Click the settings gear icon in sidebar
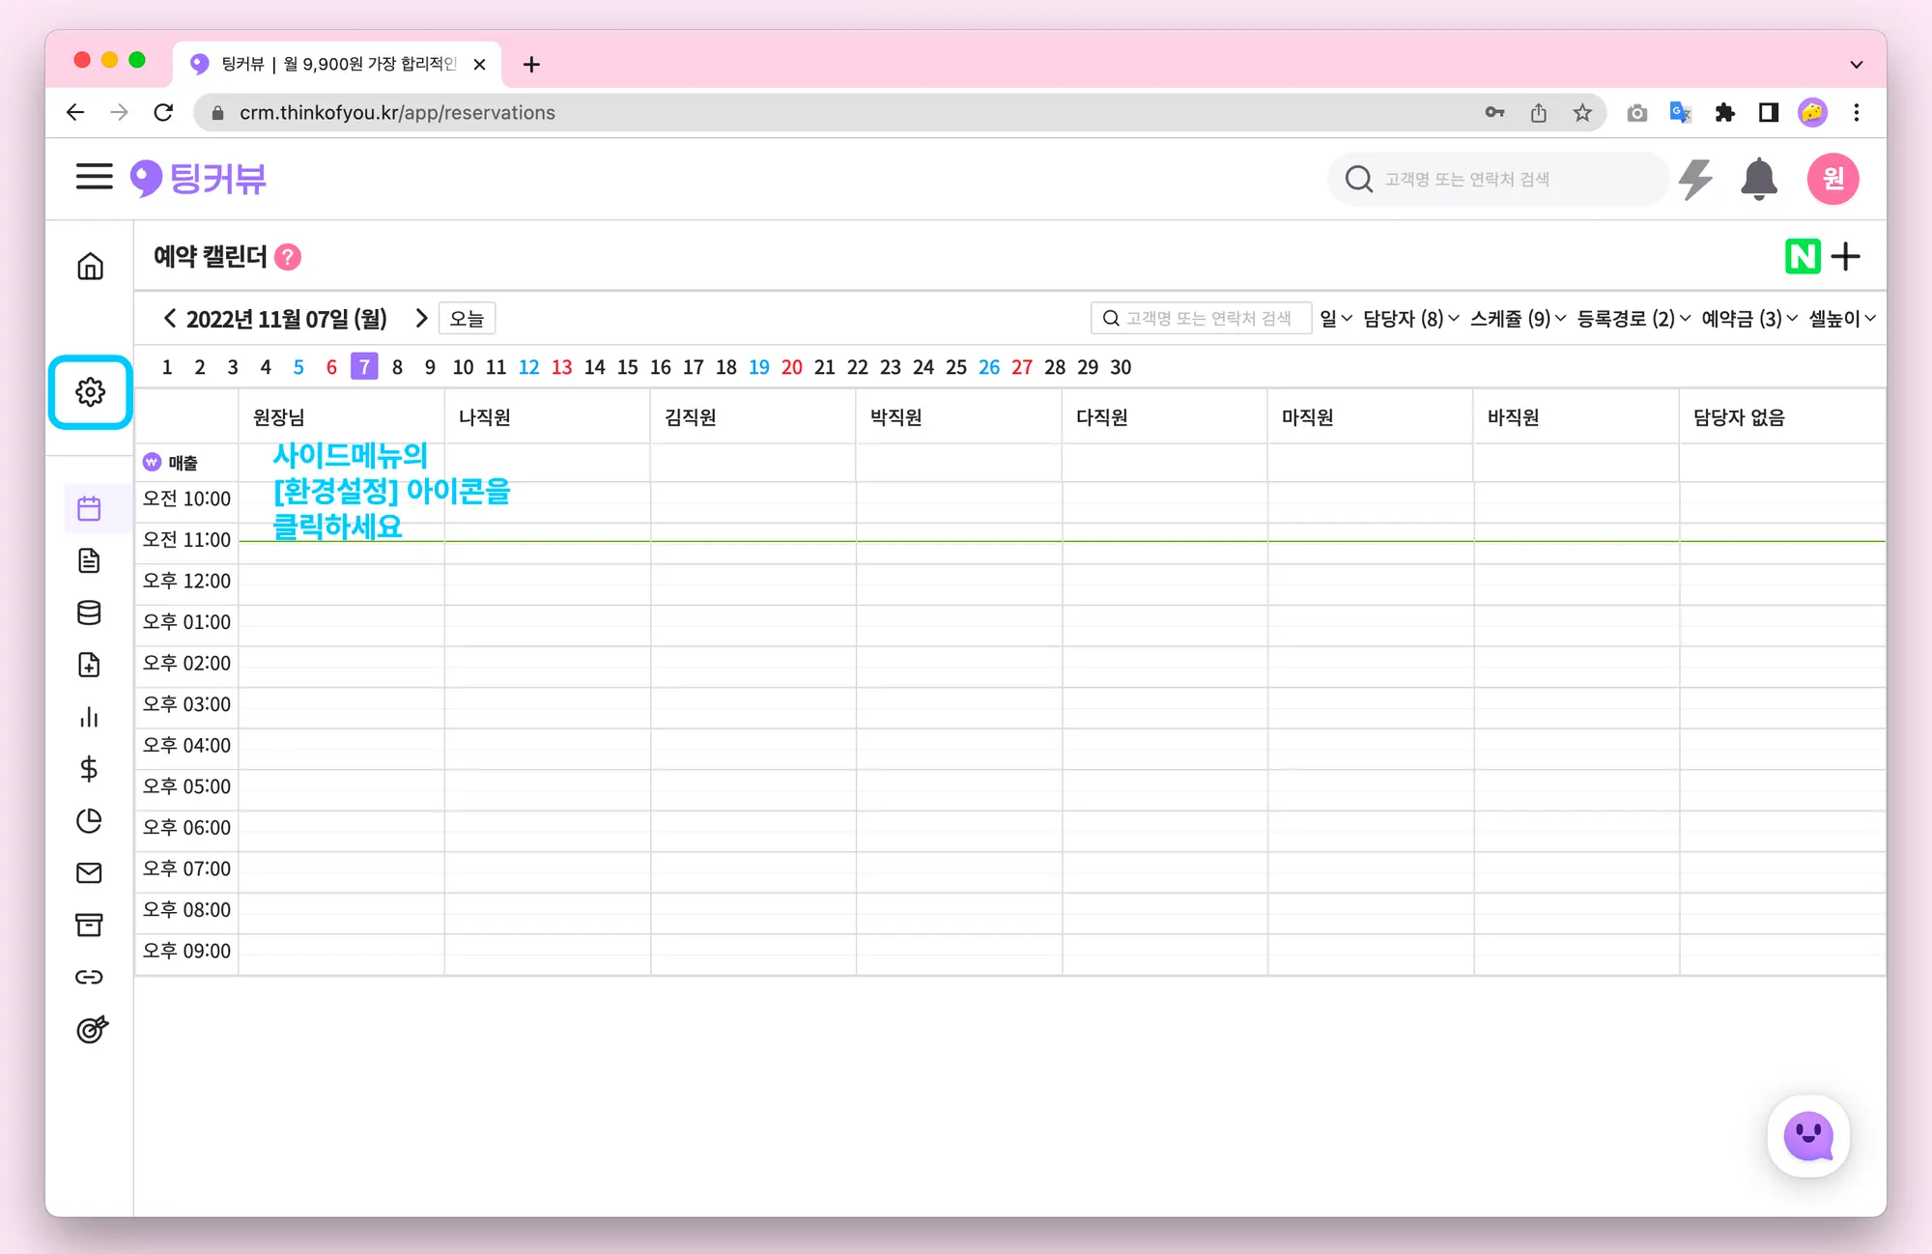 coord(90,392)
